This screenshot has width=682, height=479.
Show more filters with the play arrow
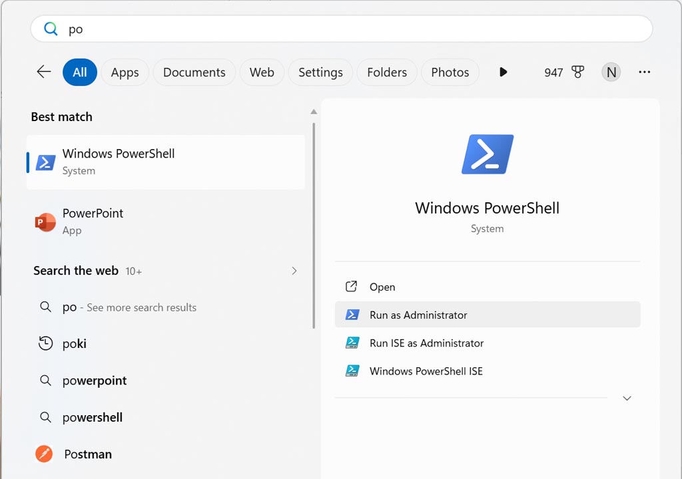(x=504, y=72)
